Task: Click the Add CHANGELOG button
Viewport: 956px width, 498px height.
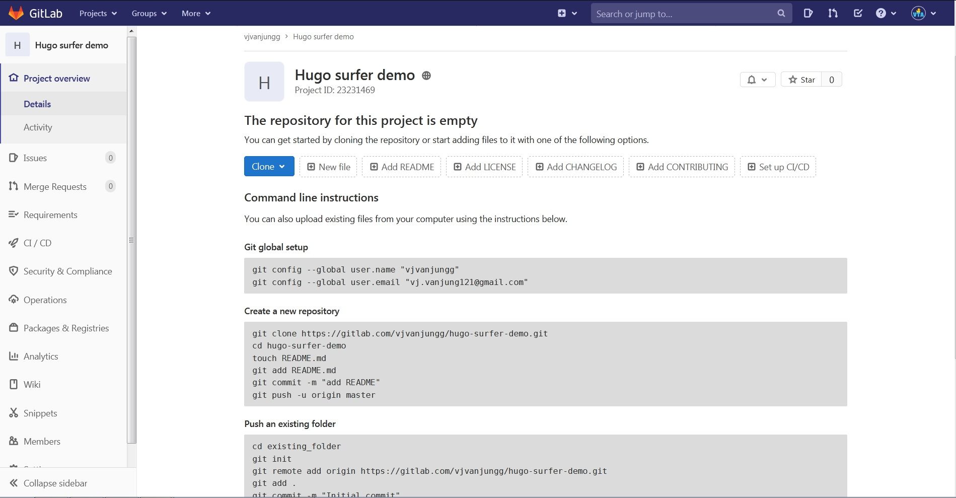Action: click(x=576, y=167)
